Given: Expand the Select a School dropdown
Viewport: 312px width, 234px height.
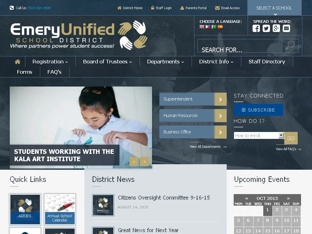Looking at the screenshot, I should (x=274, y=8).
